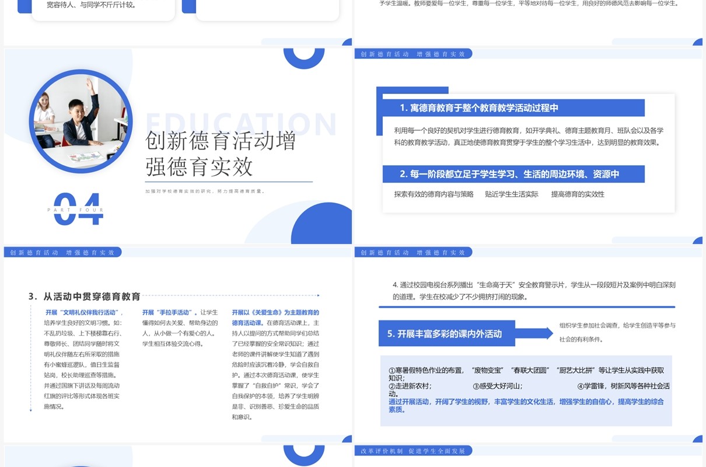This screenshot has height=467, width=706.
Task: Click heading 2. 每一阶段都立足于学生学习
Action: (509, 174)
